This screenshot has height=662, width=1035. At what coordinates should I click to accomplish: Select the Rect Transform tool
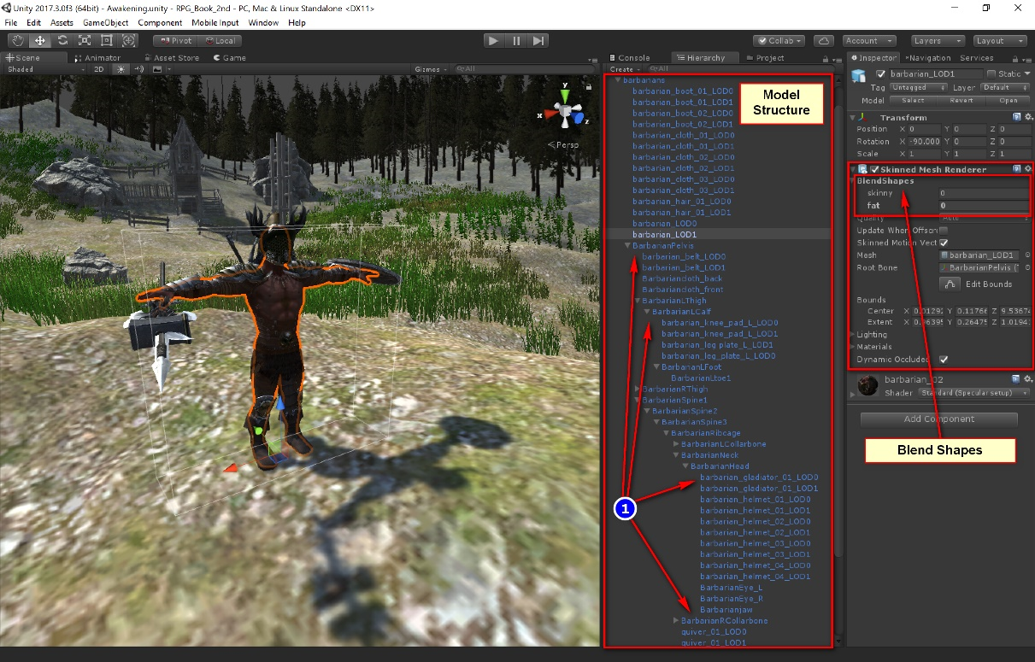(x=107, y=40)
